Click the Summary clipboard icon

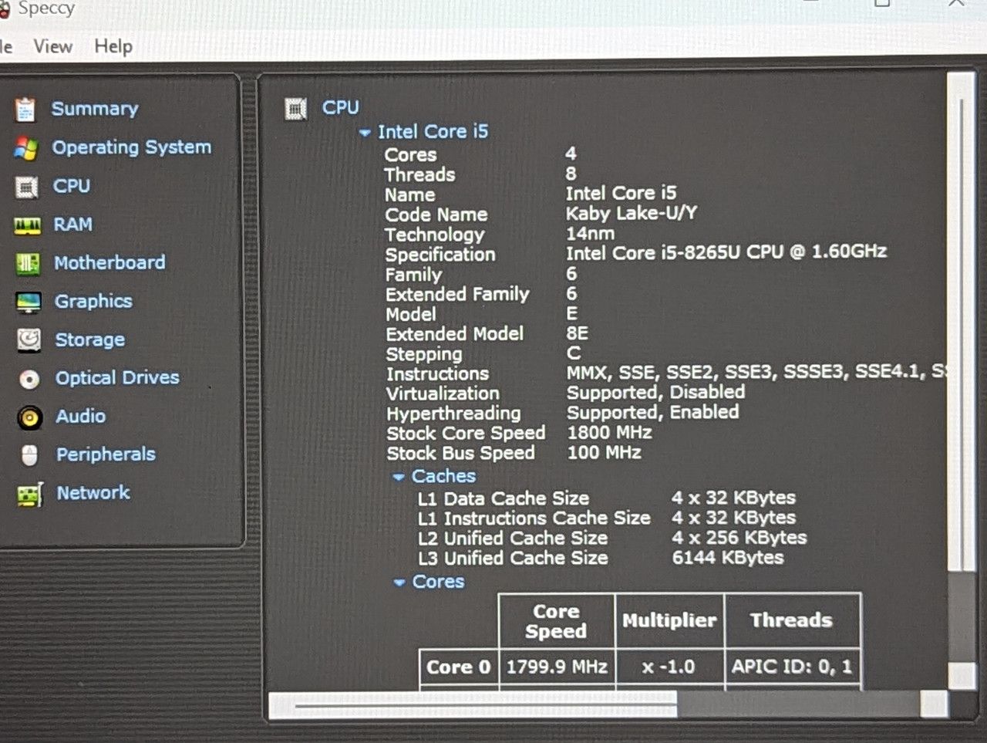pos(25,110)
